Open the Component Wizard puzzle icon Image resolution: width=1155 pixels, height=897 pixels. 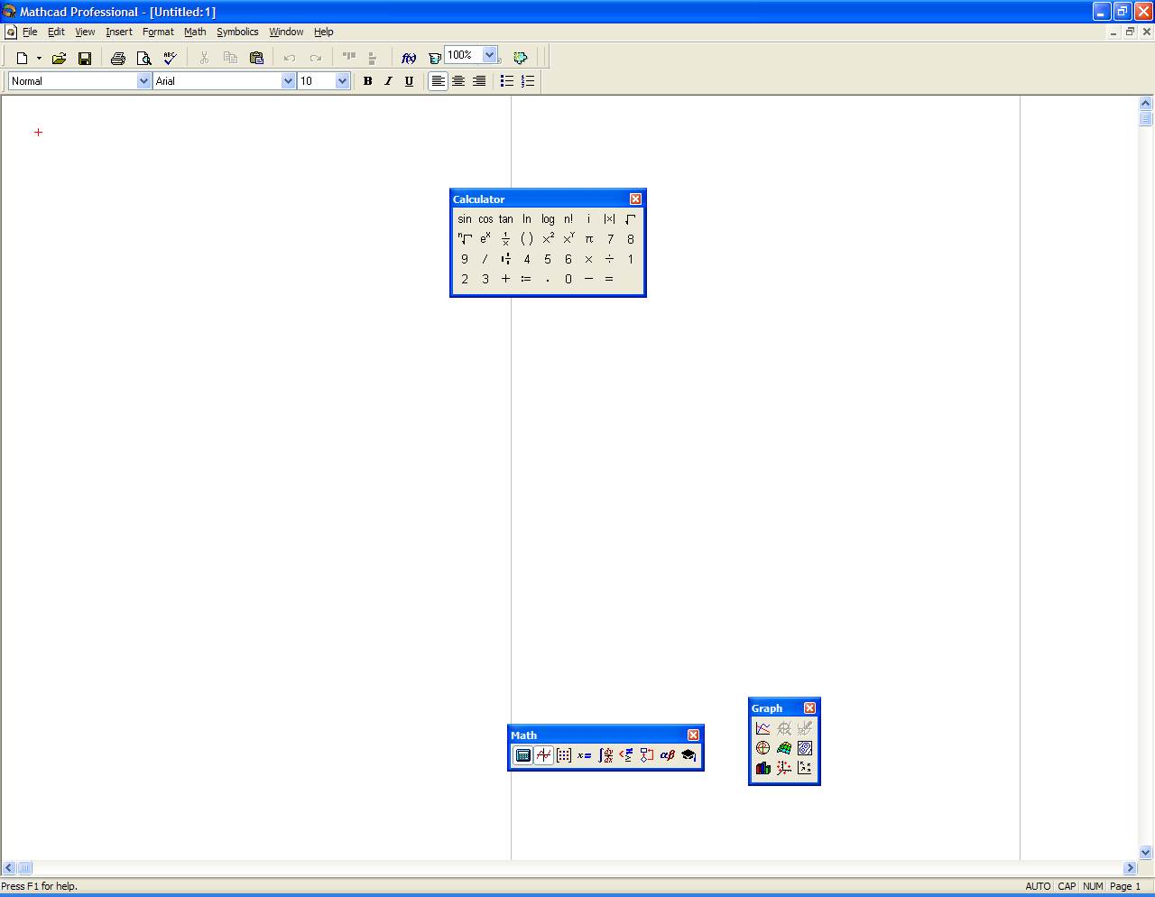click(x=521, y=58)
